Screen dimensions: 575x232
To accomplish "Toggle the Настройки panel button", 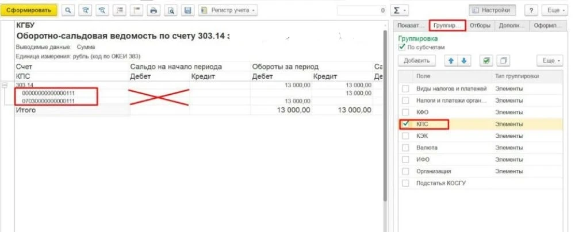I will pyautogui.click(x=493, y=10).
